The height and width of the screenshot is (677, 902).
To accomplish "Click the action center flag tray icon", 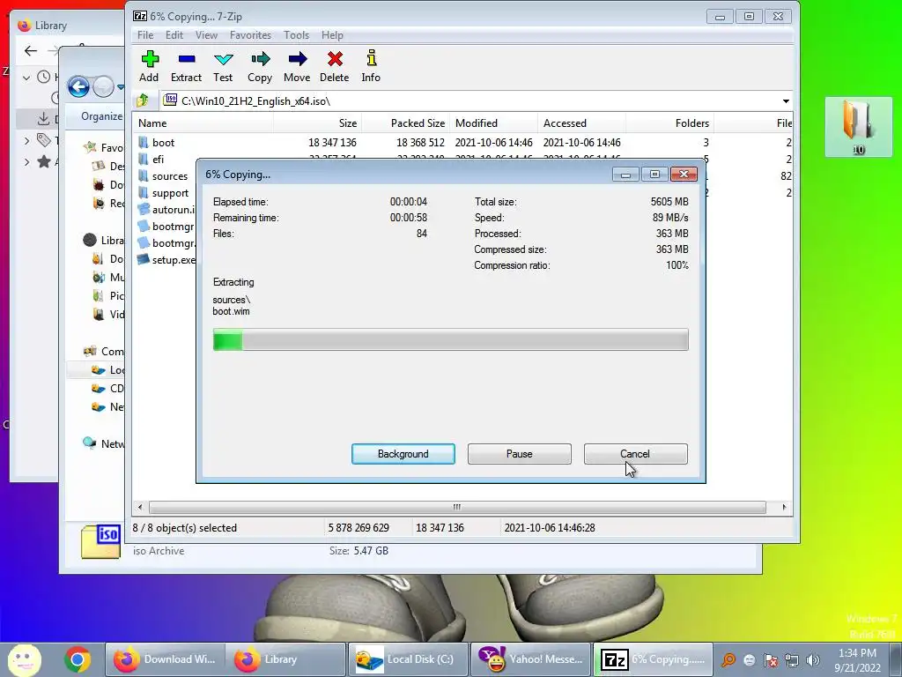I will pyautogui.click(x=771, y=660).
